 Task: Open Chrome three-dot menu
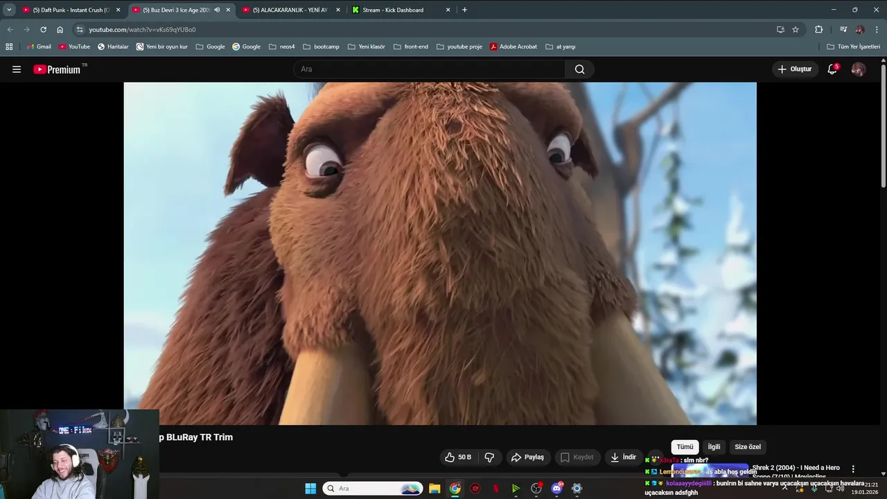coord(877,30)
